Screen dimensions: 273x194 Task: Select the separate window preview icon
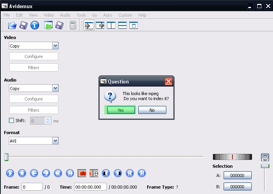[x=134, y=26]
